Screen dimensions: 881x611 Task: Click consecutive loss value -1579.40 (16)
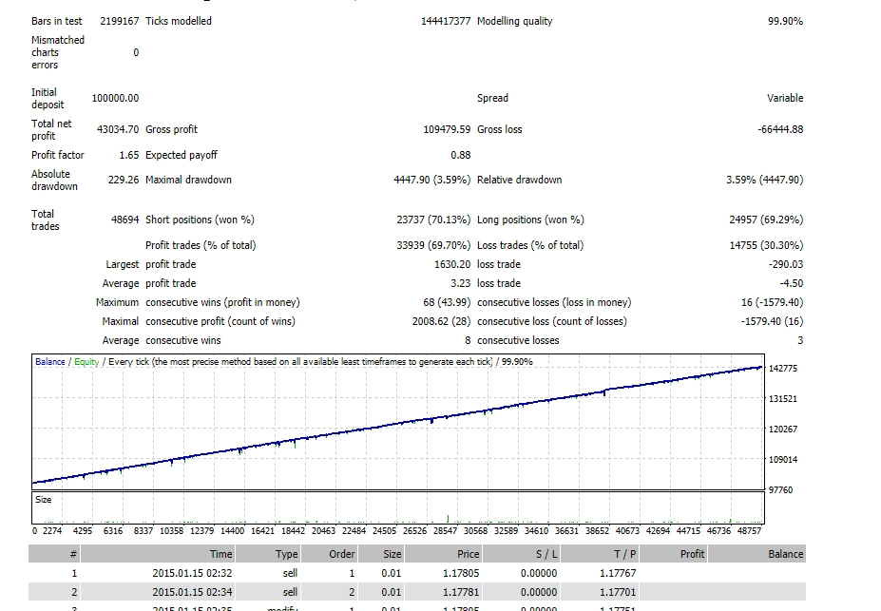(x=772, y=322)
